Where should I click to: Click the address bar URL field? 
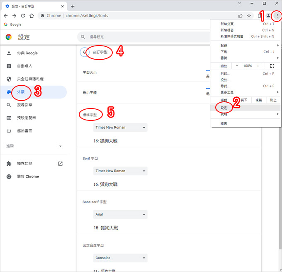coord(137,16)
